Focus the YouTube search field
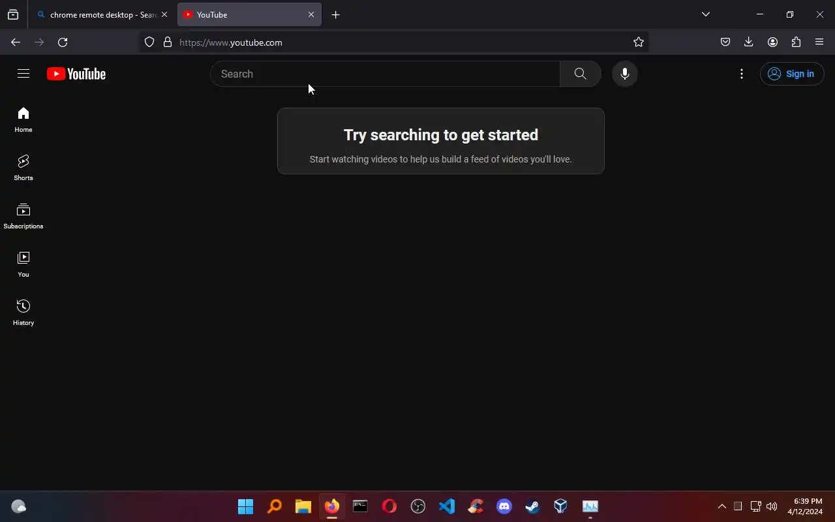This screenshot has width=835, height=522. pos(385,74)
